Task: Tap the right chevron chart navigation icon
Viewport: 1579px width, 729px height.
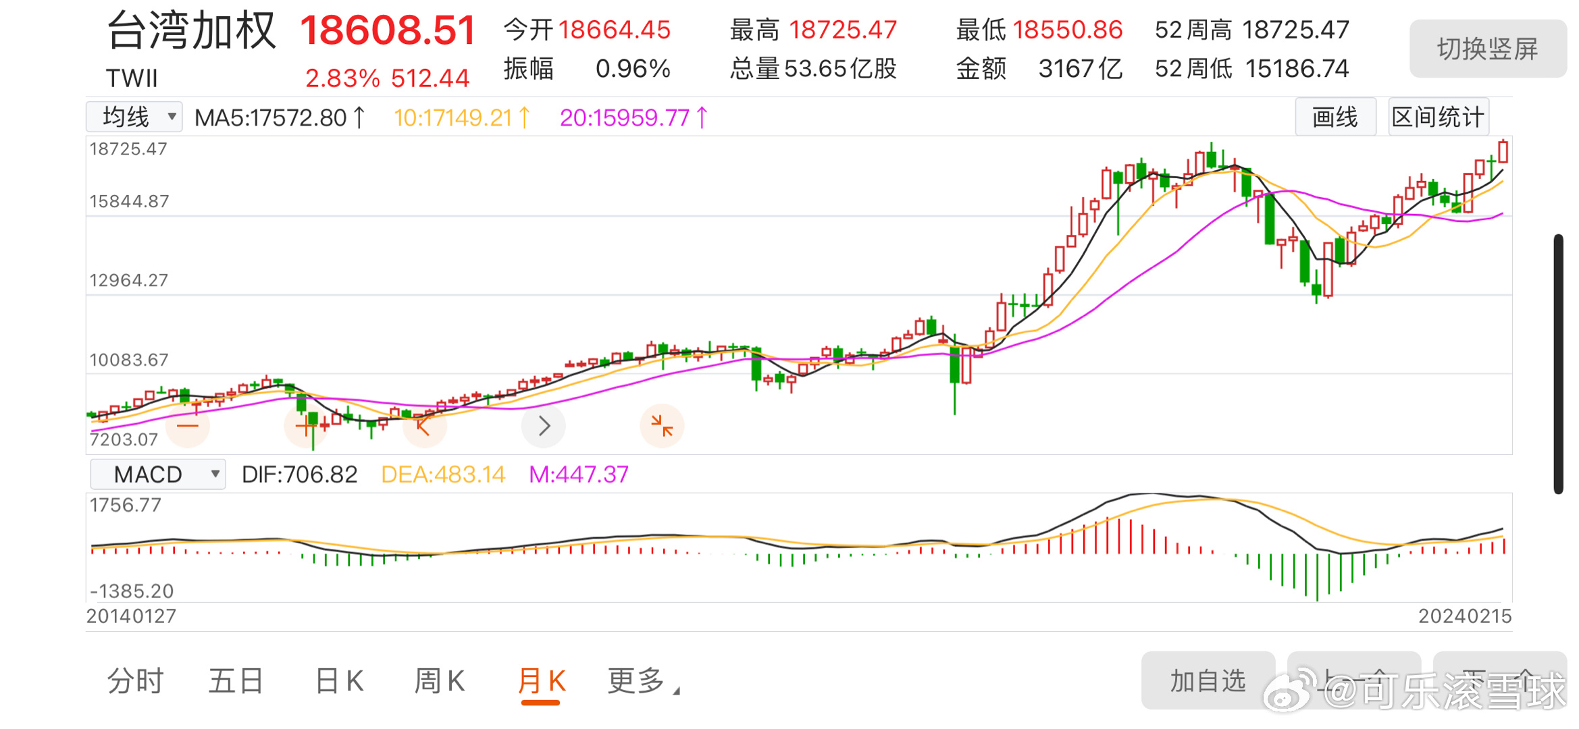Action: coord(544,426)
